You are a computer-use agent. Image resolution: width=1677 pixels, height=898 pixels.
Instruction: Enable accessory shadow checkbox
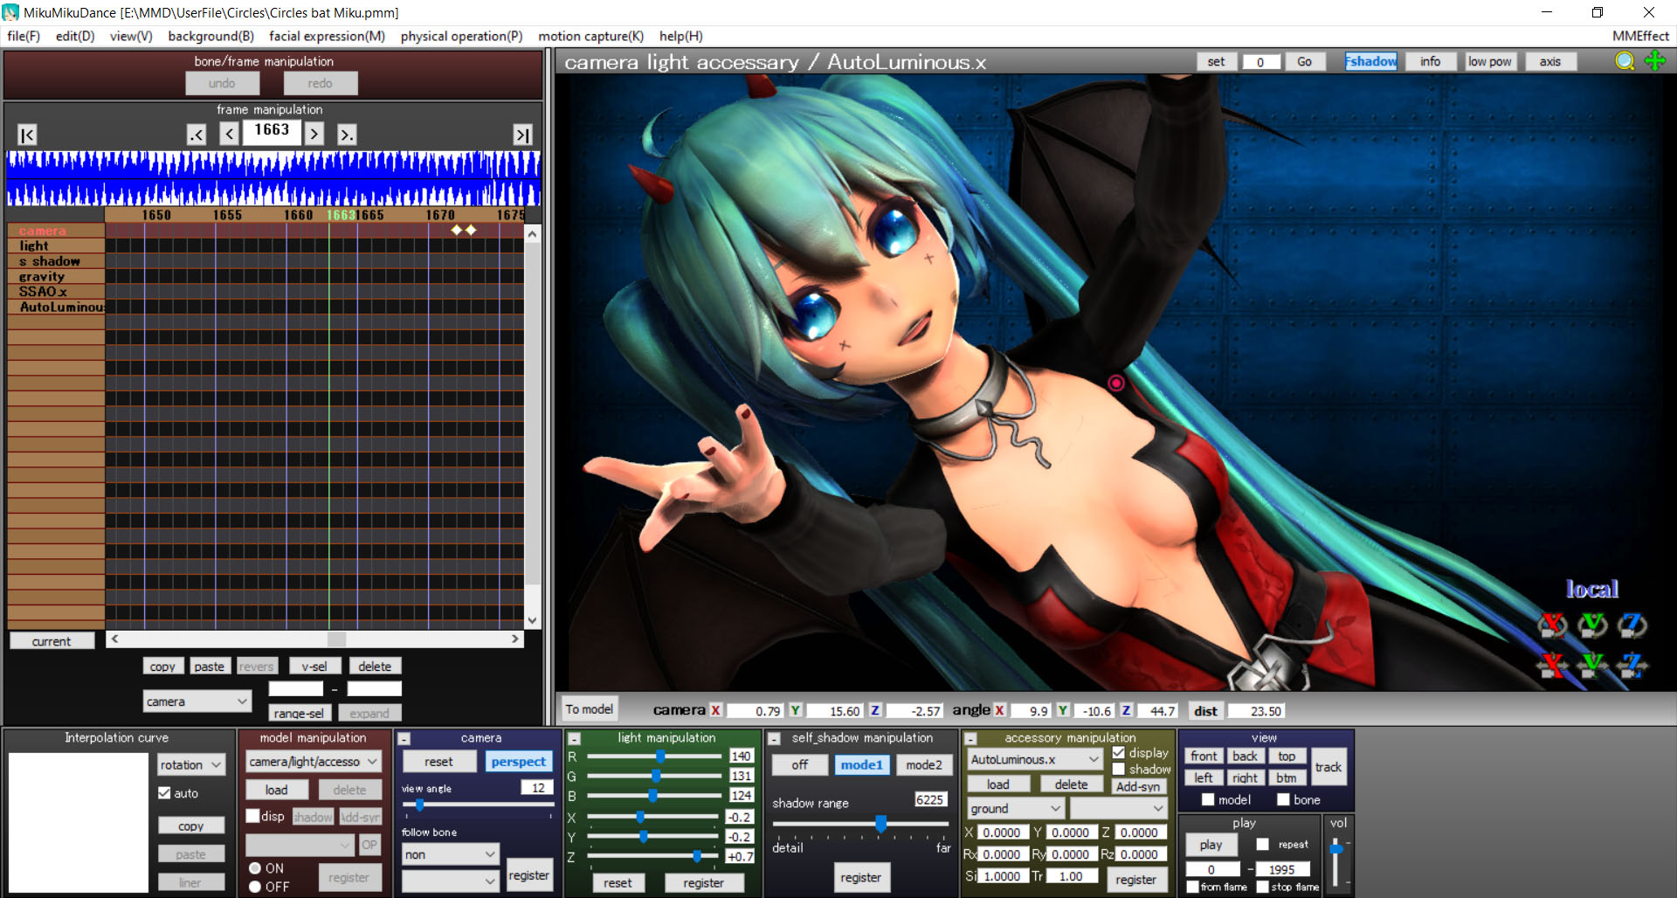(1118, 770)
